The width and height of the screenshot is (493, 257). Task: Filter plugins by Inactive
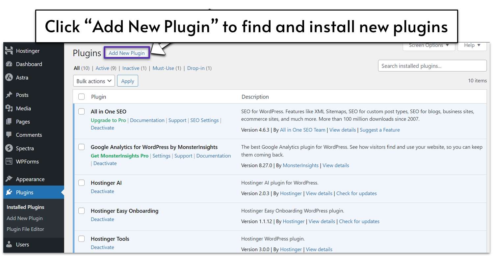coord(131,68)
